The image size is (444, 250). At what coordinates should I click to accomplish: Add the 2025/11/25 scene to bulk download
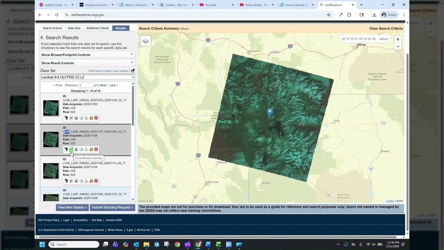(x=91, y=149)
